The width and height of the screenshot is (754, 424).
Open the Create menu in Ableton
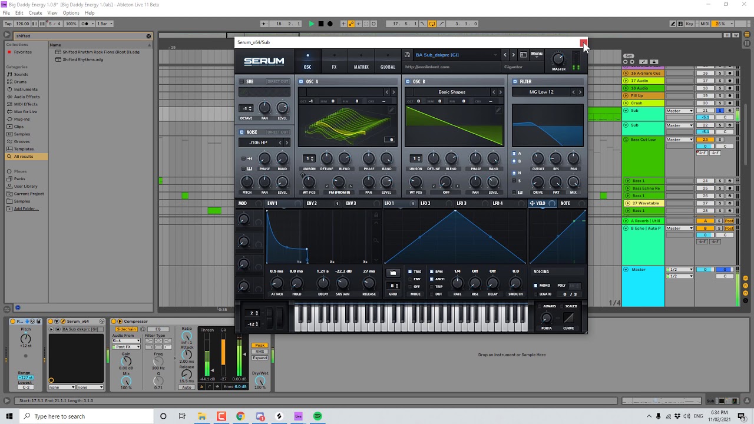[35, 13]
